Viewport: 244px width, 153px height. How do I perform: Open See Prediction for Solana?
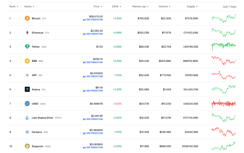click(93, 91)
